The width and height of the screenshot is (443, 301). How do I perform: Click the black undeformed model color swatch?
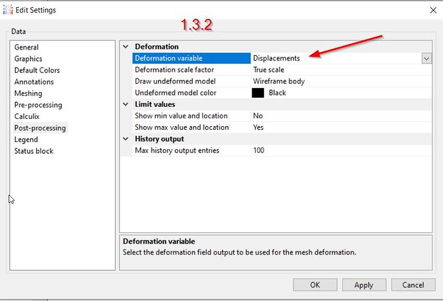(257, 93)
